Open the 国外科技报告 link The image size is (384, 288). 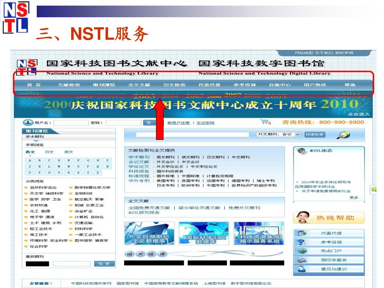170,171
